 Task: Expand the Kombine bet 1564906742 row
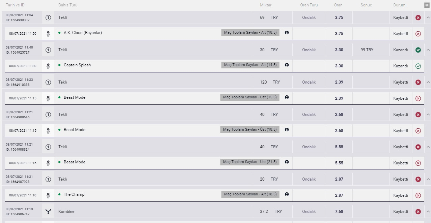pyautogui.click(x=428, y=212)
